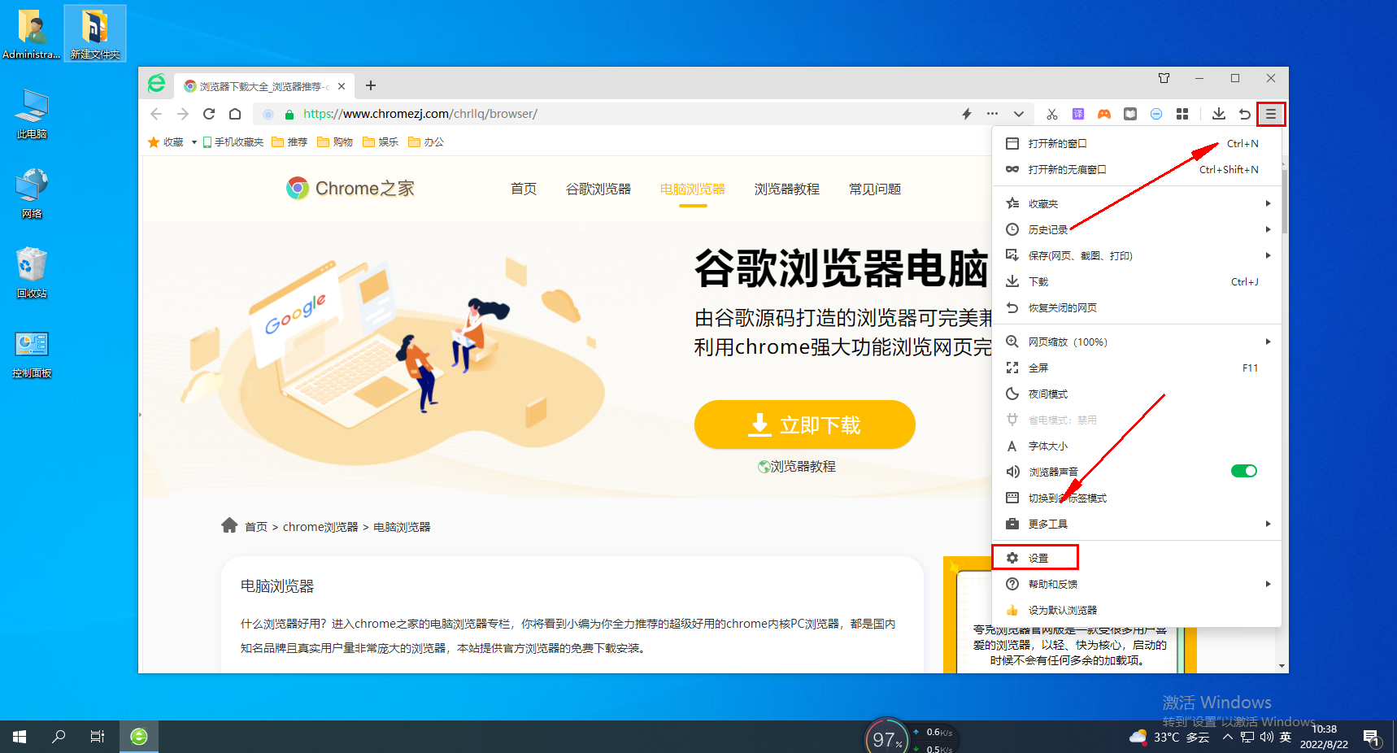
Task: Go to 首页 in site navigation
Action: [x=524, y=189]
